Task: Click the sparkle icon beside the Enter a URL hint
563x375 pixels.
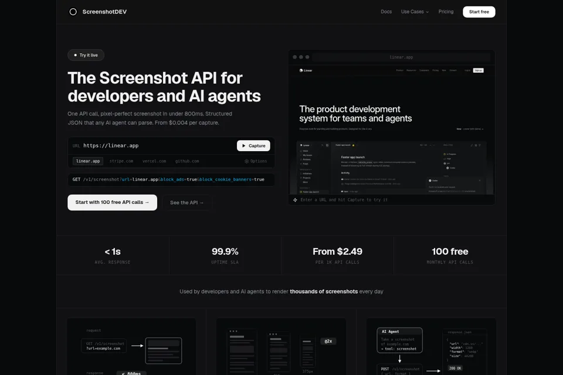Action: [295, 200]
